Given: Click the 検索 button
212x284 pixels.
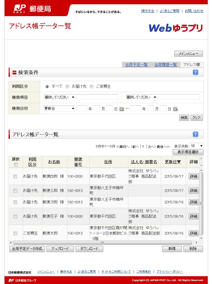Looking at the screenshot, I should click(184, 118).
